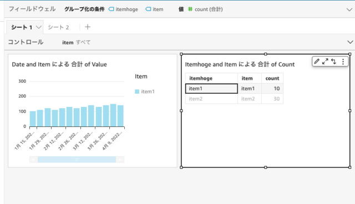
Task: Select the item1 legend color swatch
Action: click(137, 91)
